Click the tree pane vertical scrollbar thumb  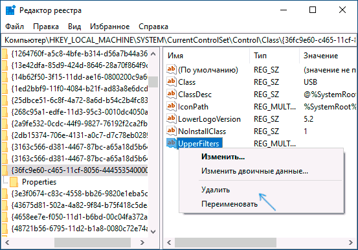pyautogui.click(x=153, y=82)
